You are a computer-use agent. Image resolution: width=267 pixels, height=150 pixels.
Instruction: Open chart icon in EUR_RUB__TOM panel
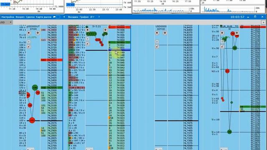click(x=222, y=46)
